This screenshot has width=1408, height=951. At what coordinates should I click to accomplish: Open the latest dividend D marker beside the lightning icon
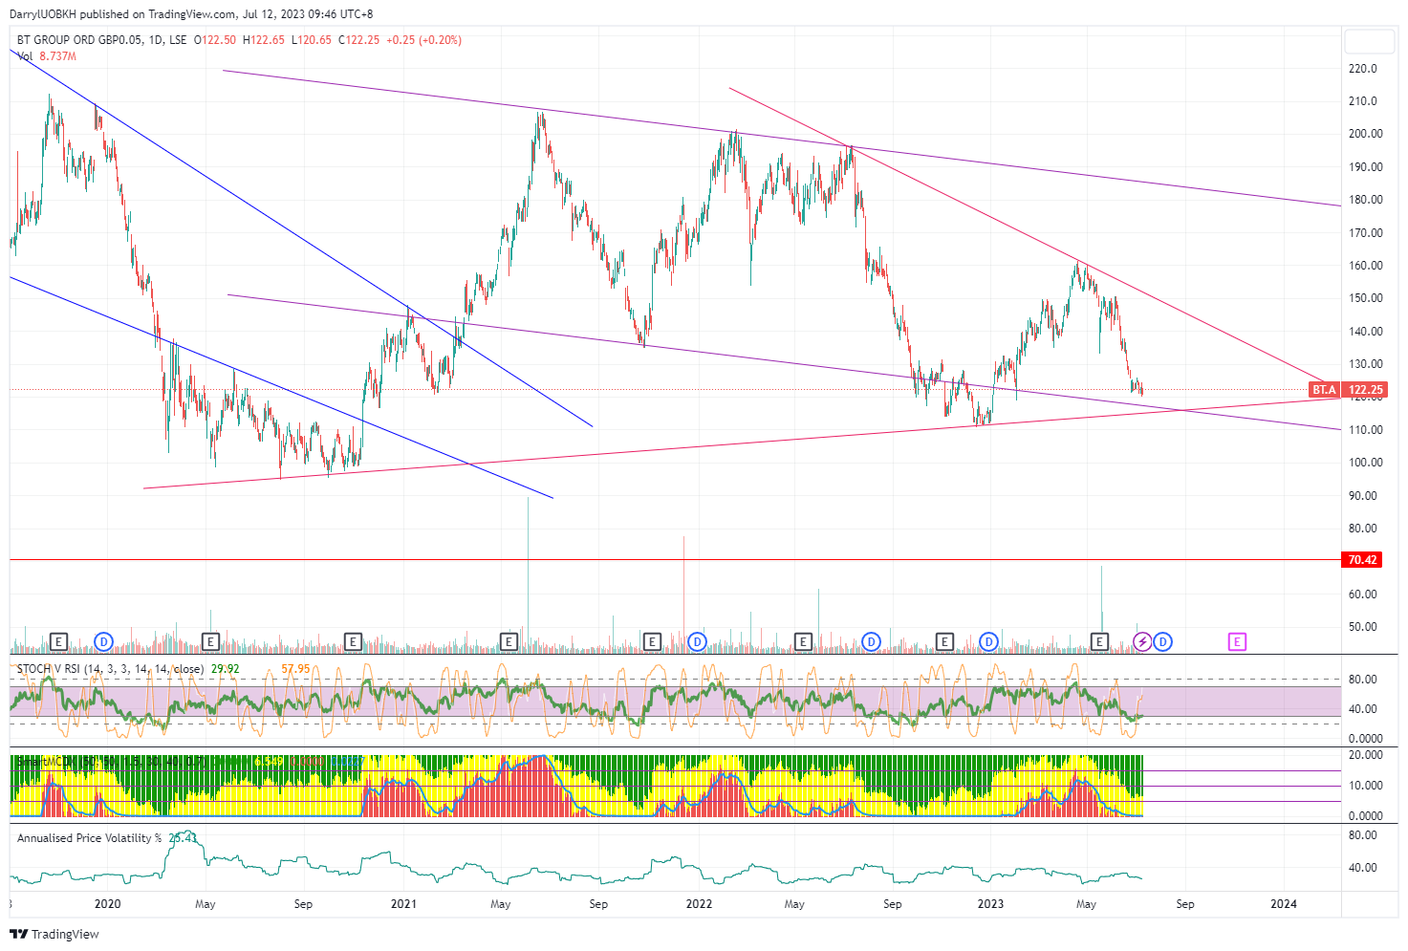[x=1162, y=641]
